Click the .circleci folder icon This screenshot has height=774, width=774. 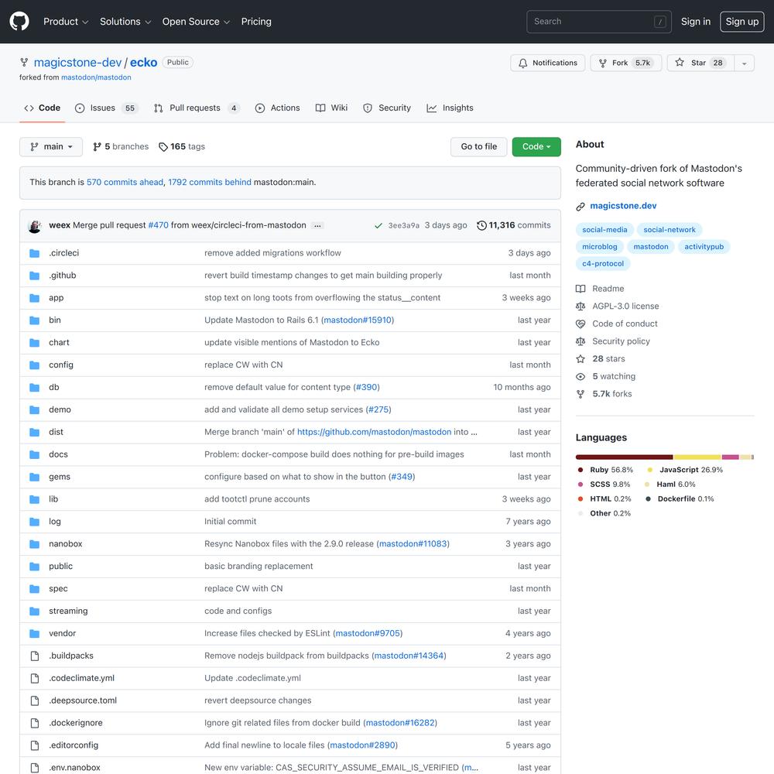pyautogui.click(x=35, y=253)
